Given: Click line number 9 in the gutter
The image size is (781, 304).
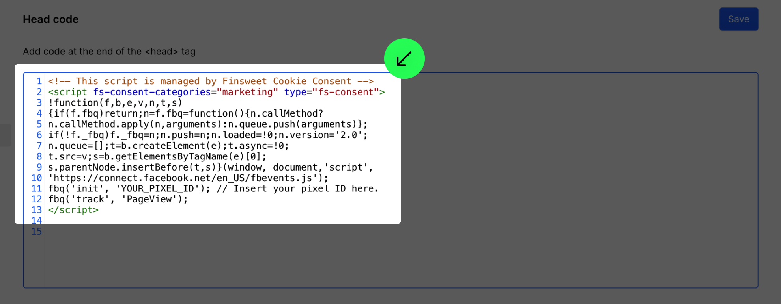Looking at the screenshot, I should 39,167.
